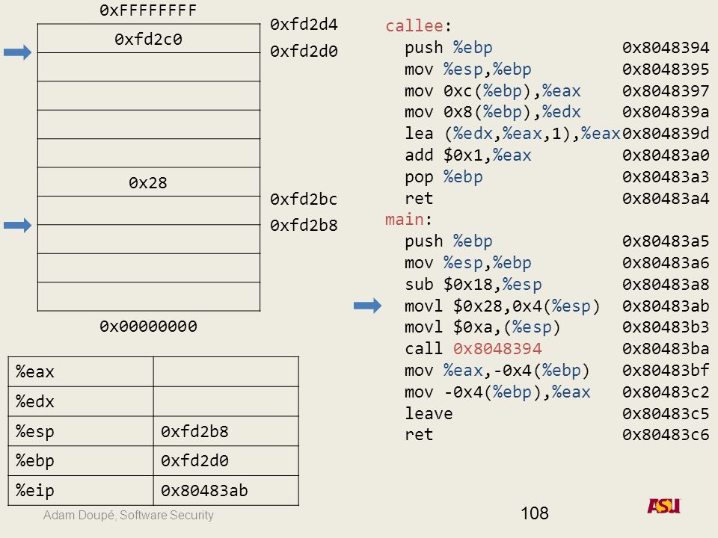Select the %esp value 0xfd2b8

click(194, 431)
